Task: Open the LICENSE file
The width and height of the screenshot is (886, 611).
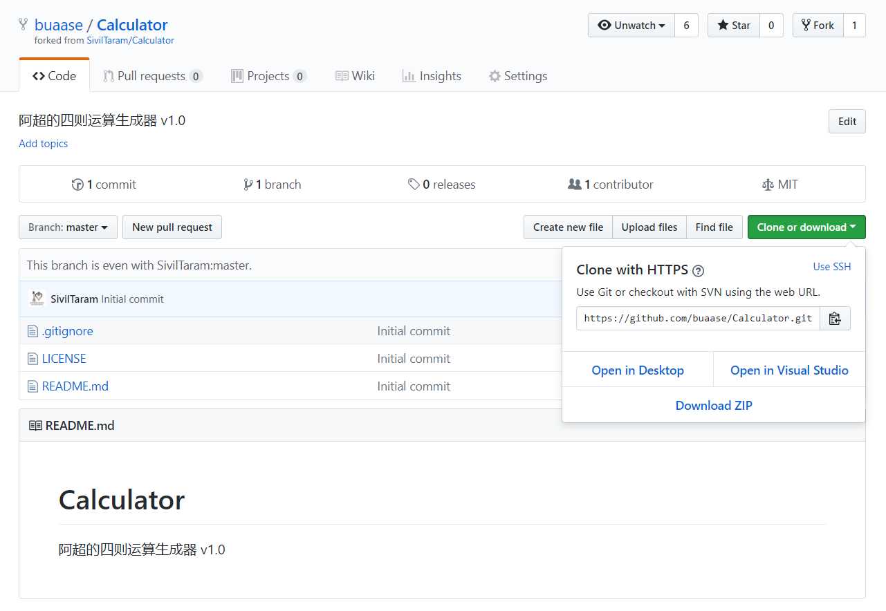Action: click(x=64, y=359)
